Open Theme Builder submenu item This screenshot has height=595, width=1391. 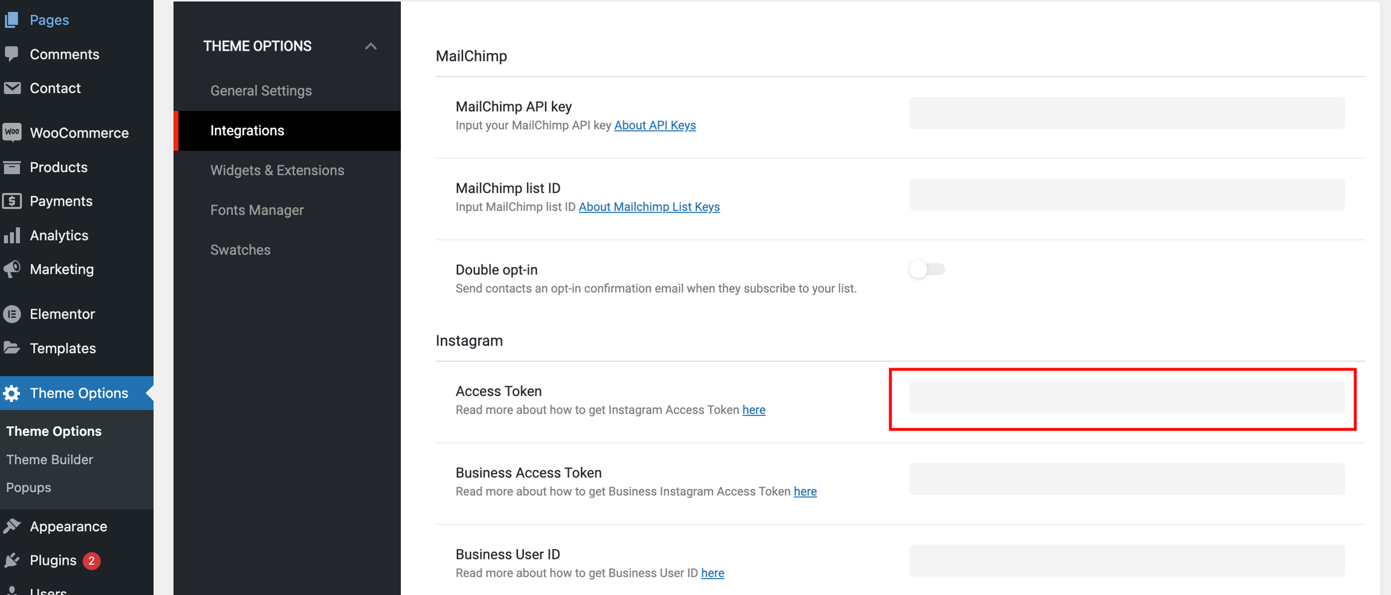(x=50, y=459)
